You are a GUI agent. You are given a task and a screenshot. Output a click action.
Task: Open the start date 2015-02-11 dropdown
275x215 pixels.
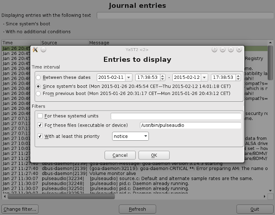(x=128, y=77)
